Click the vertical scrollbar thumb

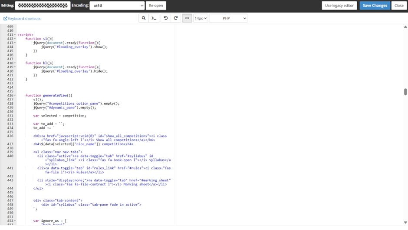[405, 92]
